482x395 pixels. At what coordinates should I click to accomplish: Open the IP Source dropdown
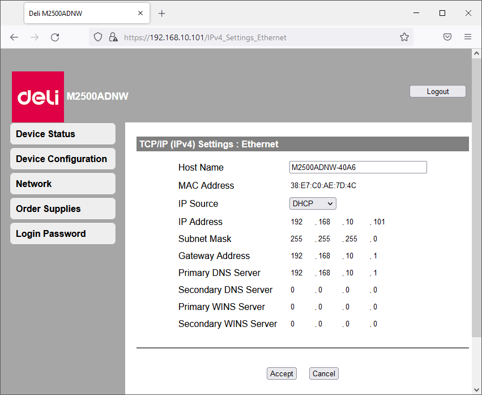[313, 203]
